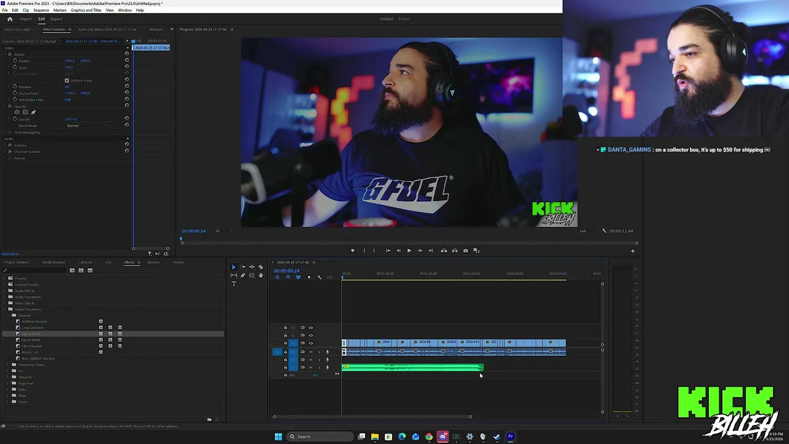
Task: Expand the Scale property
Action: 10,67
